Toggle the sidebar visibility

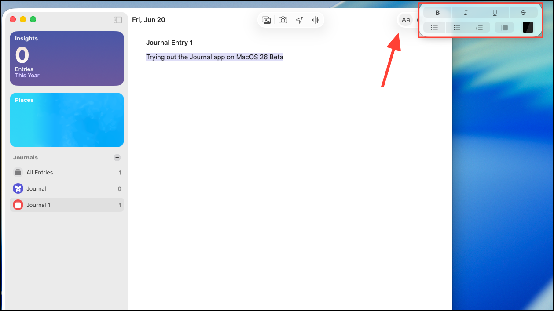117,20
